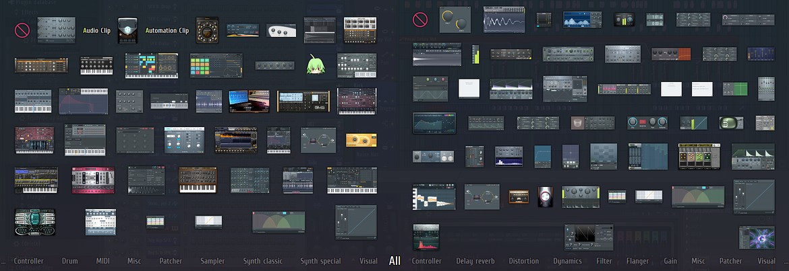Open the 3x Osc generator thumbnail
The image size is (789, 271).
(57, 30)
